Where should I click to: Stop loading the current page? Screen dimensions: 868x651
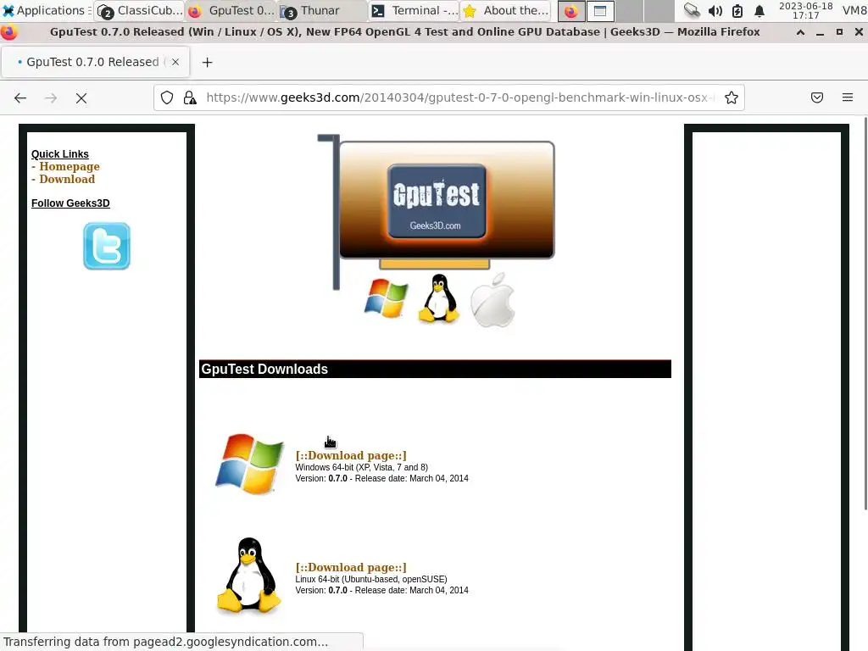coord(81,98)
